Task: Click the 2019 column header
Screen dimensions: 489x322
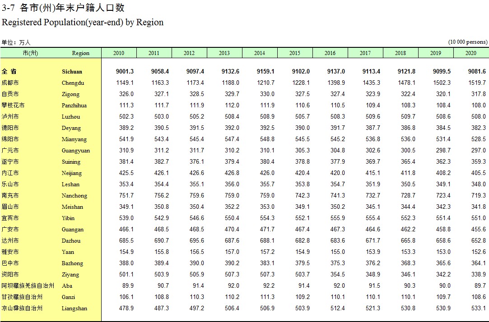Action: (x=436, y=53)
